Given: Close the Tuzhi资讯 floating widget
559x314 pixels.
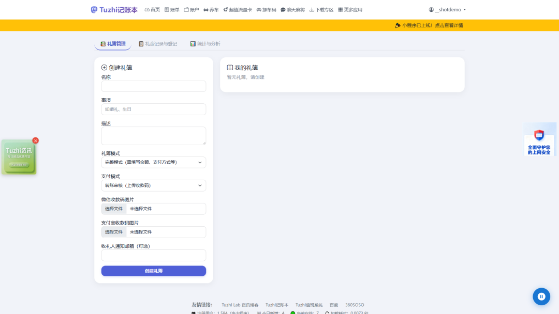Looking at the screenshot, I should [35, 140].
